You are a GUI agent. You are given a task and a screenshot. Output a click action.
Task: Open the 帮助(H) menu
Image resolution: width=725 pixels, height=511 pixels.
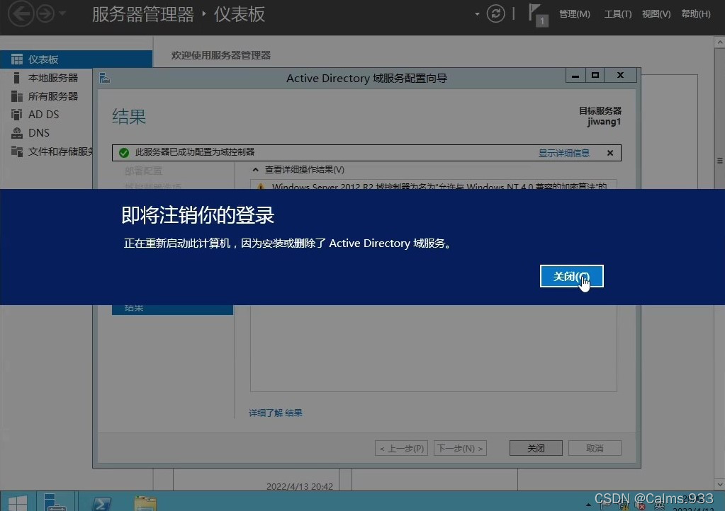695,14
